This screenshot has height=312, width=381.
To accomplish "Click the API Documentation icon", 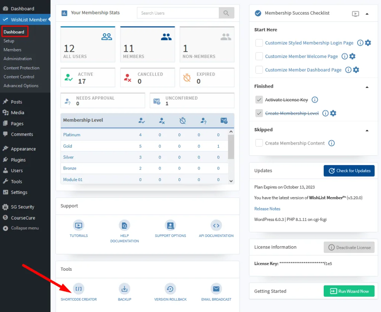I will 216,226.
